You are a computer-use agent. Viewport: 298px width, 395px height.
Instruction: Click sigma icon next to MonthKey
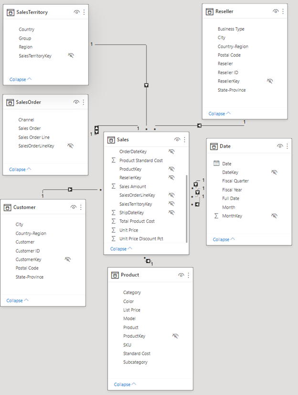point(216,216)
